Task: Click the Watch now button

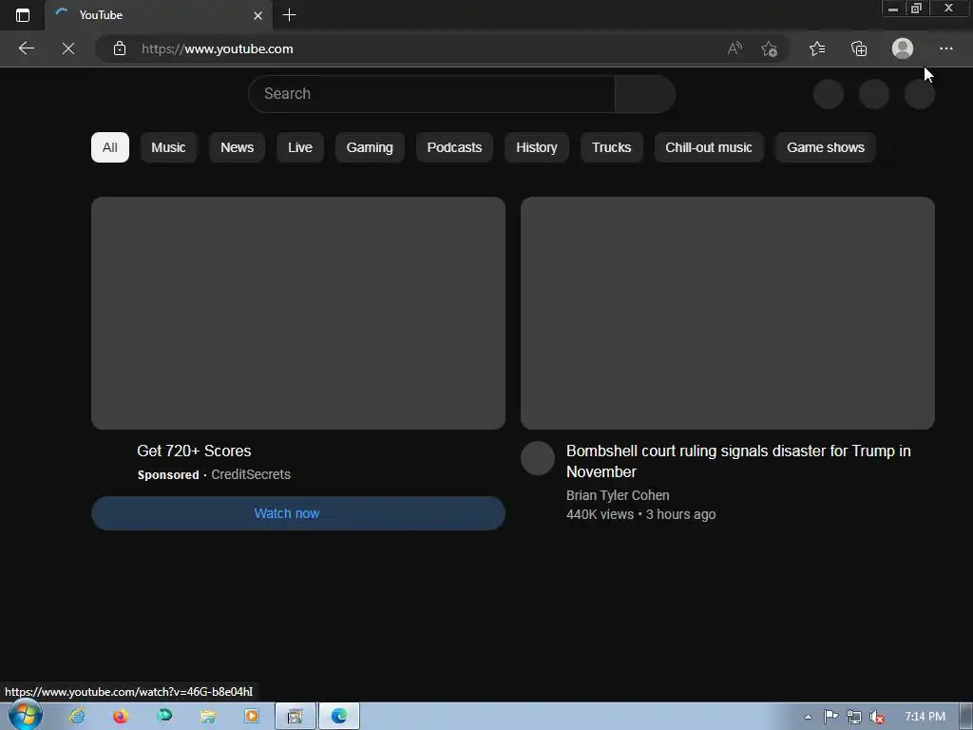Action: 297,513
